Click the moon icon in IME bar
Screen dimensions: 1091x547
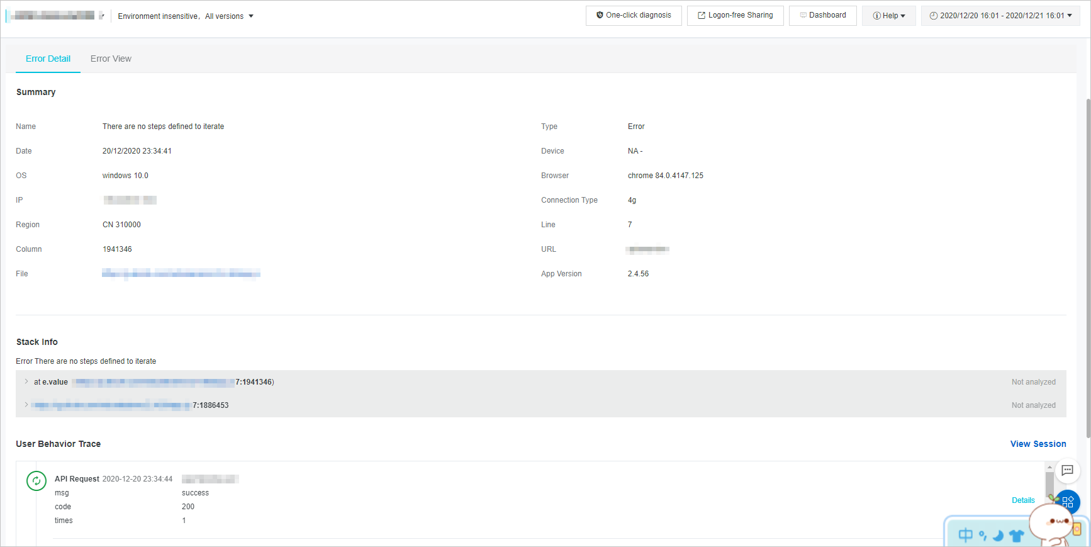[998, 536]
